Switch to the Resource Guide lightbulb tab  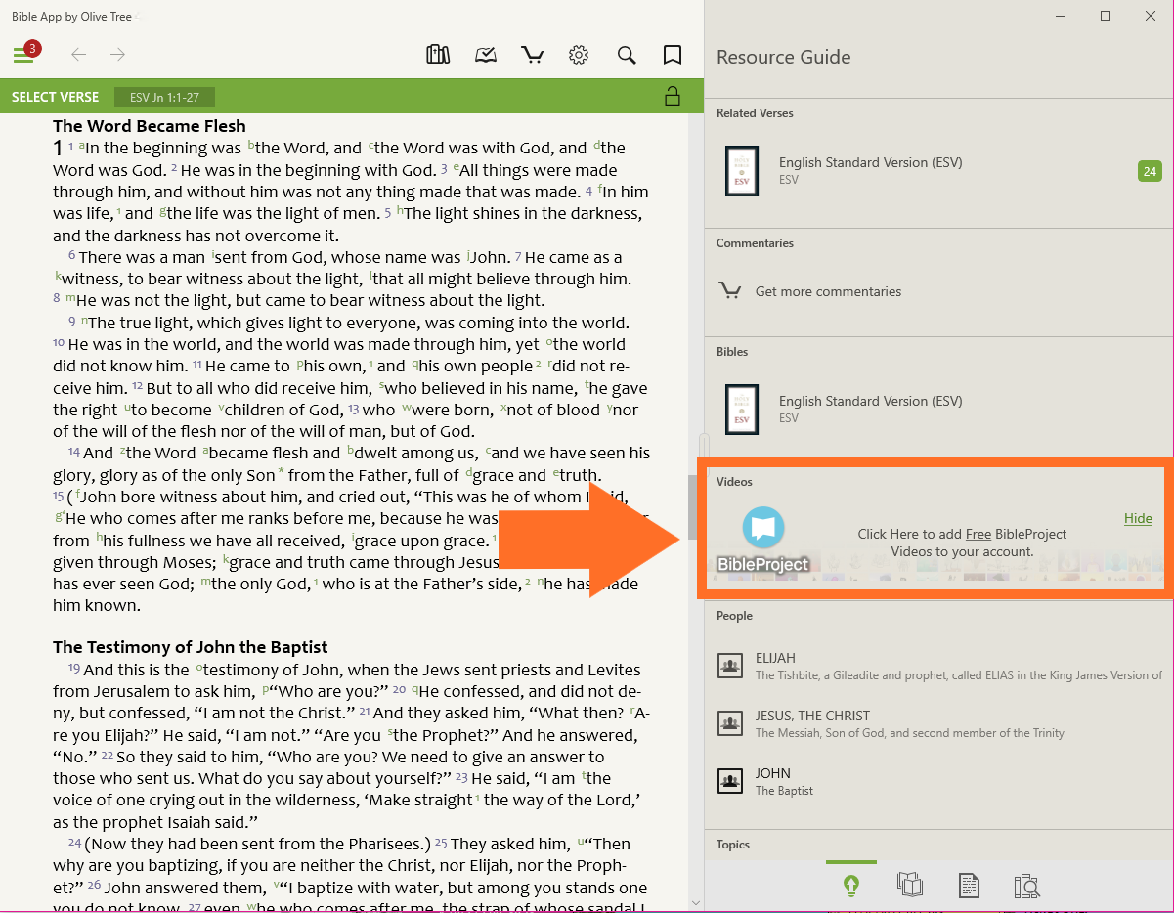(851, 886)
